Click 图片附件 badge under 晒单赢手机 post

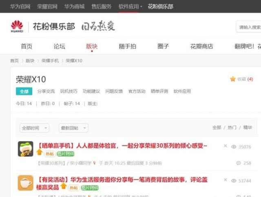point(66,154)
